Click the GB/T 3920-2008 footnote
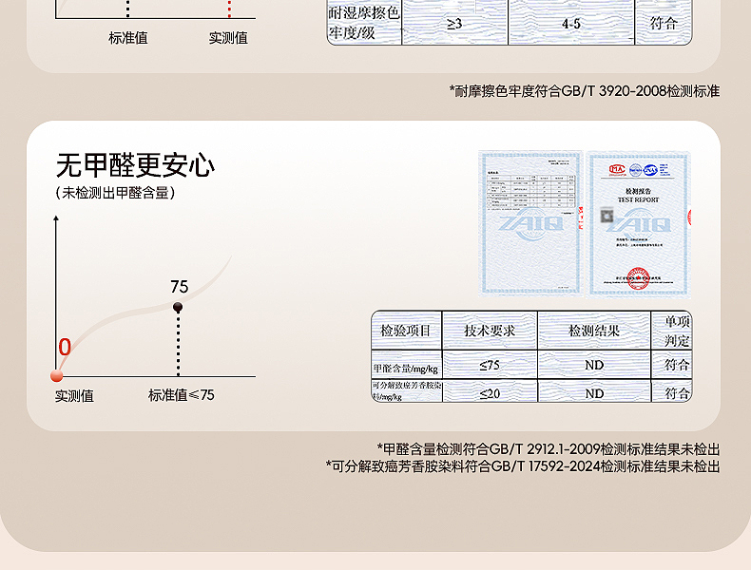The height and width of the screenshot is (570, 751). (x=585, y=91)
